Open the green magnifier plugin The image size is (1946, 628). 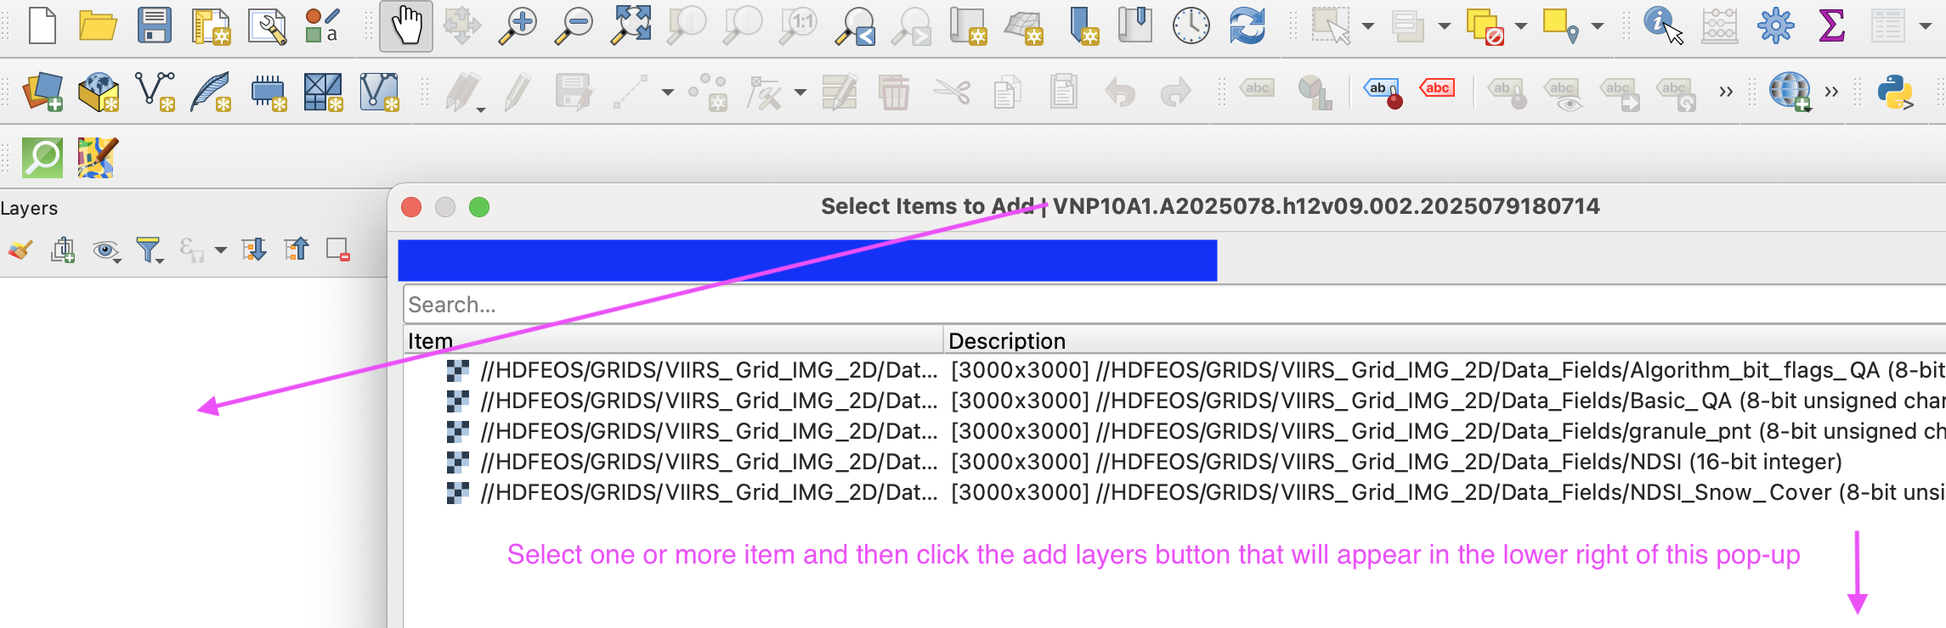coord(42,158)
